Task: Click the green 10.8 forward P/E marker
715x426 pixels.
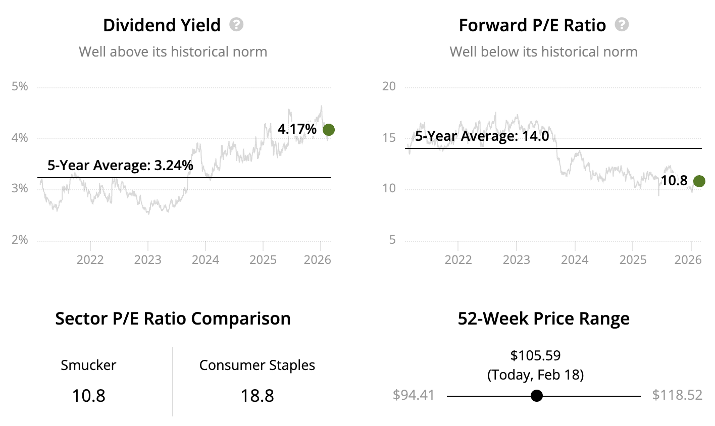Action: pyautogui.click(x=699, y=181)
